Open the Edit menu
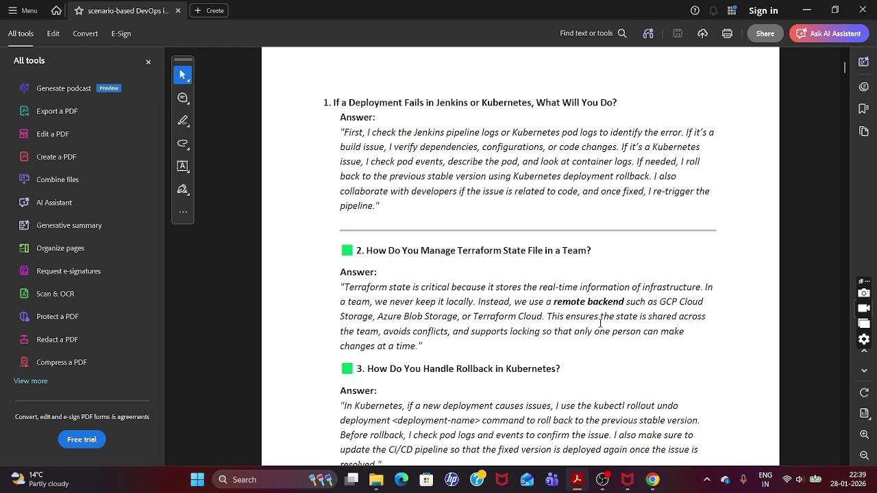This screenshot has width=877, height=493. point(53,34)
